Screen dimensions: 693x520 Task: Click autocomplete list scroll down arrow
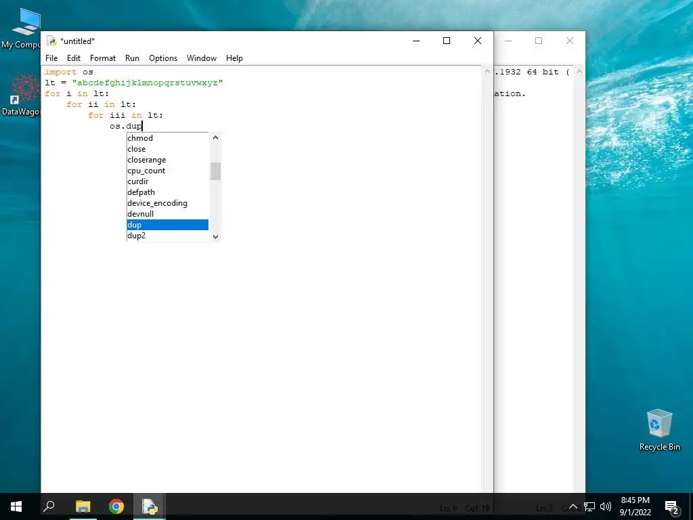coord(215,236)
